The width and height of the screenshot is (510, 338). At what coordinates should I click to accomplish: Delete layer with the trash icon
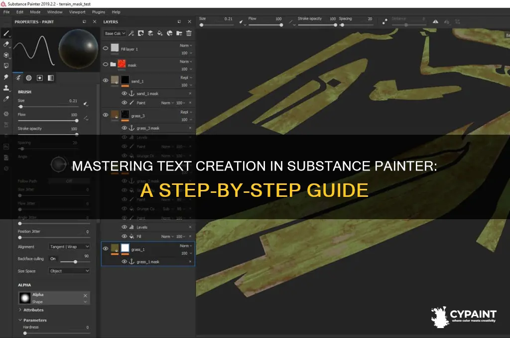click(189, 33)
